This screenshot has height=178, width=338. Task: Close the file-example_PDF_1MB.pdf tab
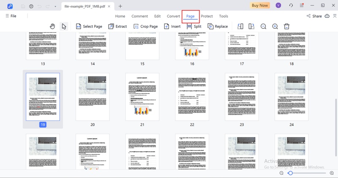click(109, 6)
